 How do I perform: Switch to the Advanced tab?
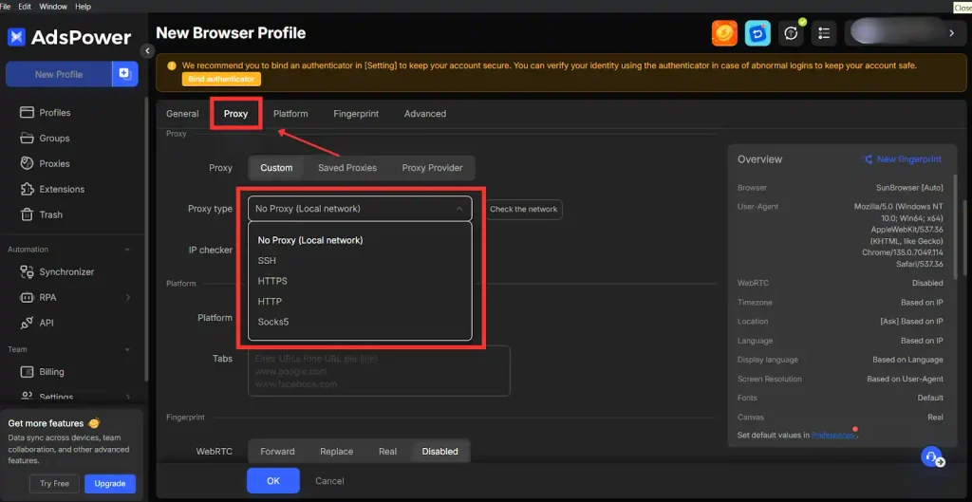(x=425, y=114)
